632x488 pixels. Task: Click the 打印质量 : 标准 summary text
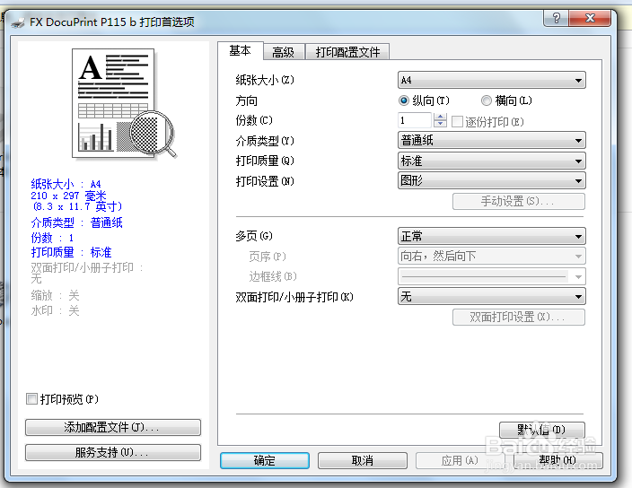[x=71, y=252]
